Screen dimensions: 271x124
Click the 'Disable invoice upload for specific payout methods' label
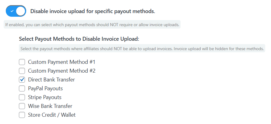click(x=93, y=11)
